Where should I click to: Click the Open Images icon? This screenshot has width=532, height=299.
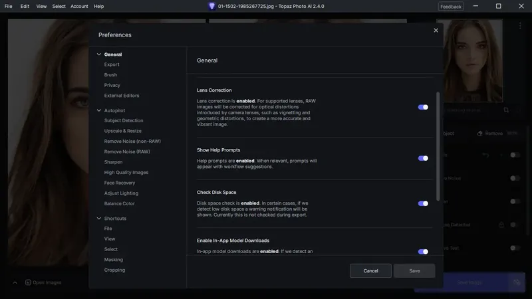[29, 282]
